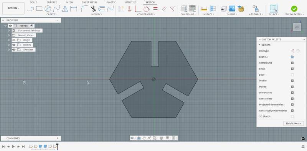307x151 pixels.
Task: Click the Fix/Unfix constraint icon
Action: click(x=129, y=8)
